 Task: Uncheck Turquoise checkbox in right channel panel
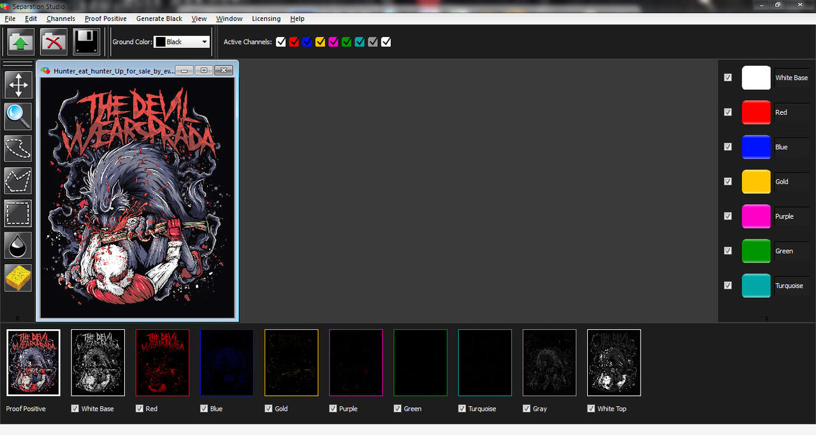tap(728, 285)
